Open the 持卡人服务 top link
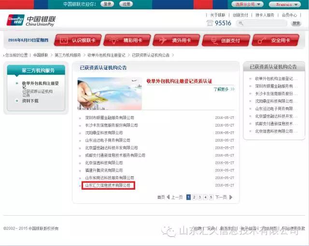Screen dimensions: 309x246 pos(265,15)
